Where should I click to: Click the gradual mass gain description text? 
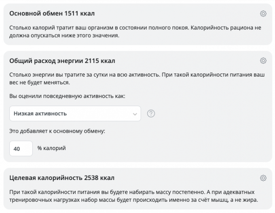pyautogui.click(x=133, y=196)
